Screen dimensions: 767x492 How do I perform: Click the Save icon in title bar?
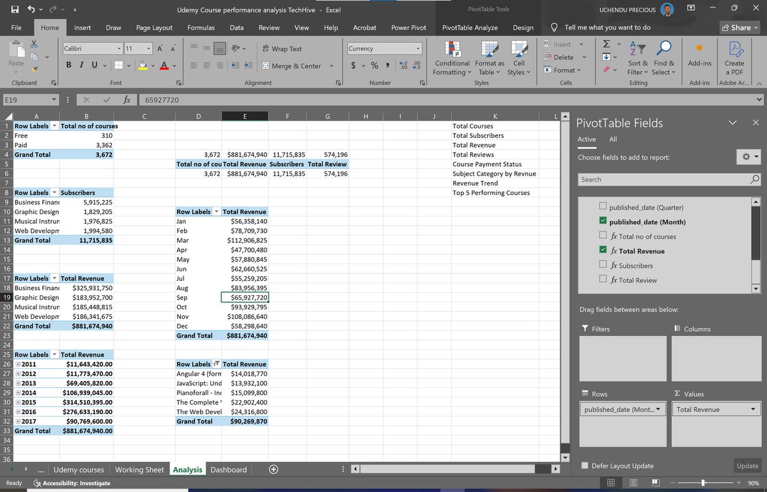click(x=14, y=10)
